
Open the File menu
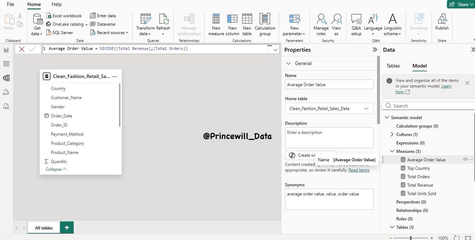11,4
